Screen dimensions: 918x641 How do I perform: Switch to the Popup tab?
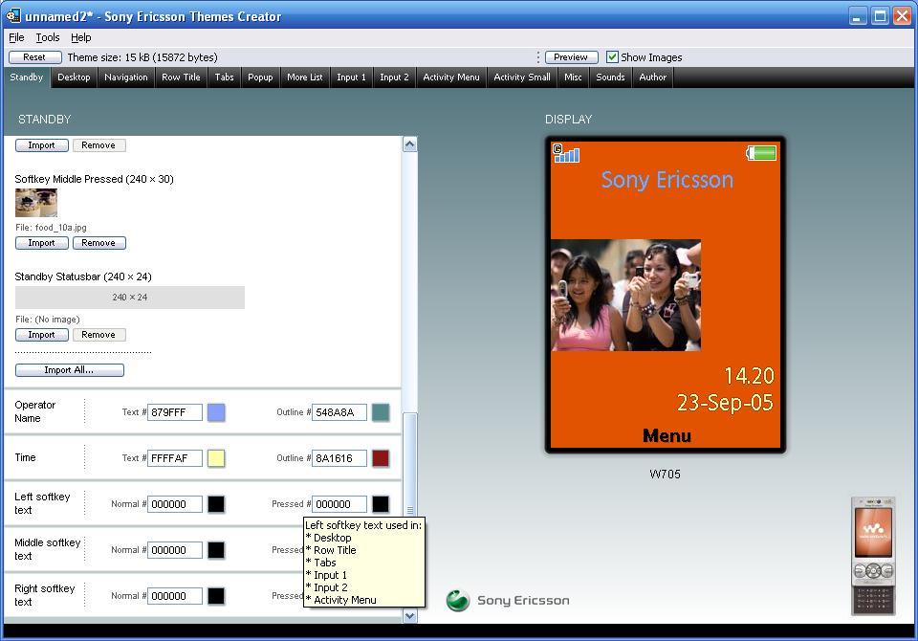coord(260,77)
